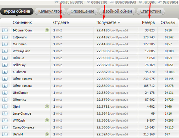This screenshot has height=138, width=179.
Task: Open the Luxe-Change exchanger
Action: (22, 114)
